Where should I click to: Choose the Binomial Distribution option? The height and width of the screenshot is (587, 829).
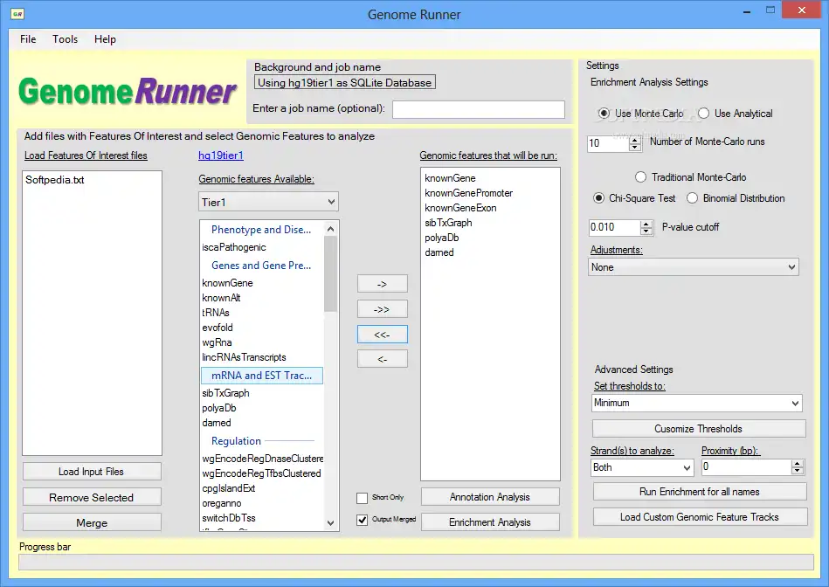point(692,198)
